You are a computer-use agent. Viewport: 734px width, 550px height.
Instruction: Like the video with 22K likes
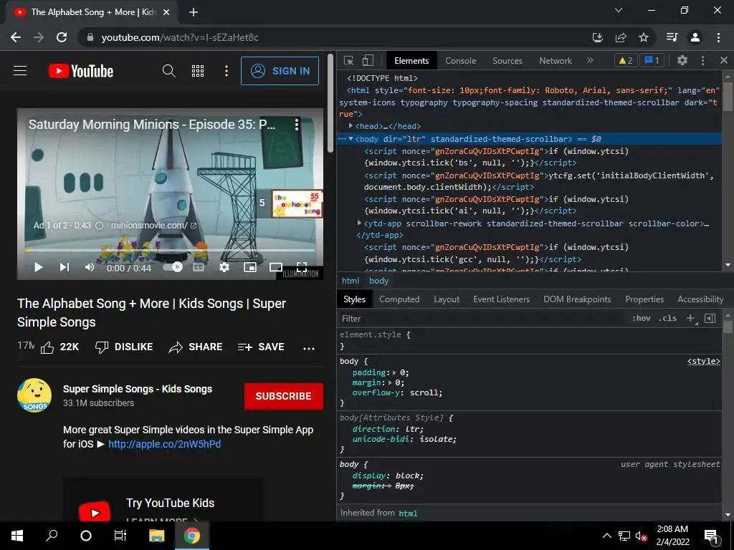click(x=59, y=347)
